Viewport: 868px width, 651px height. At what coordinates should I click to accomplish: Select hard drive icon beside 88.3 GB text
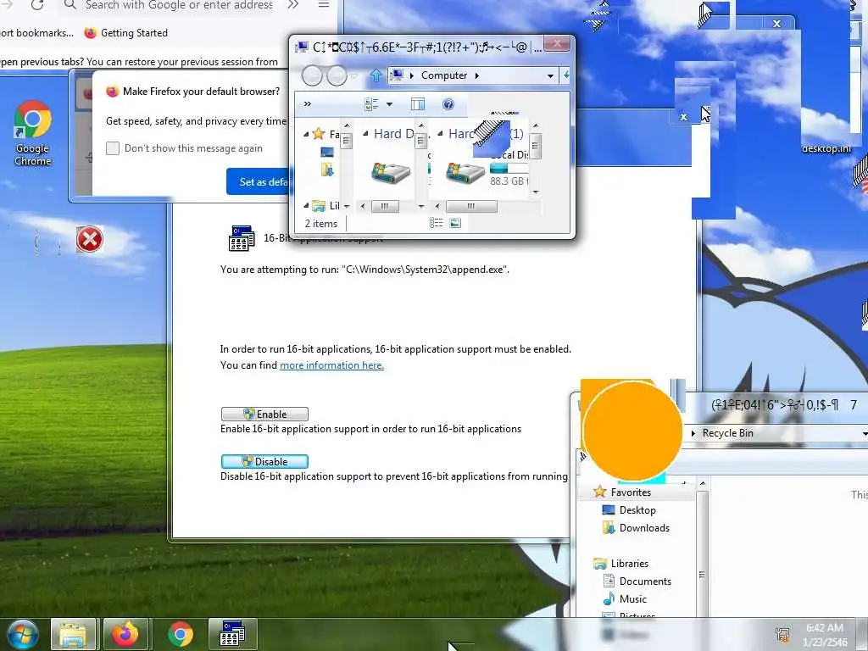[465, 172]
